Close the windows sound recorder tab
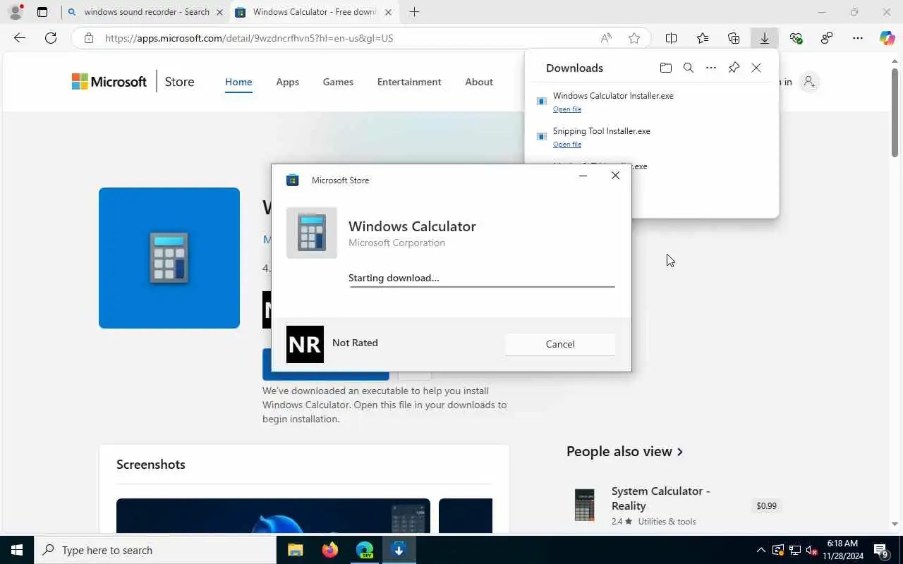The width and height of the screenshot is (903, 564). 219,12
